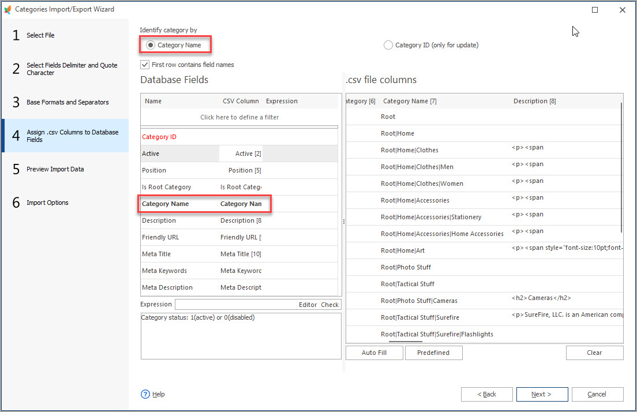This screenshot has height=412, width=637.
Task: Cancel the wizard
Action: [x=597, y=394]
